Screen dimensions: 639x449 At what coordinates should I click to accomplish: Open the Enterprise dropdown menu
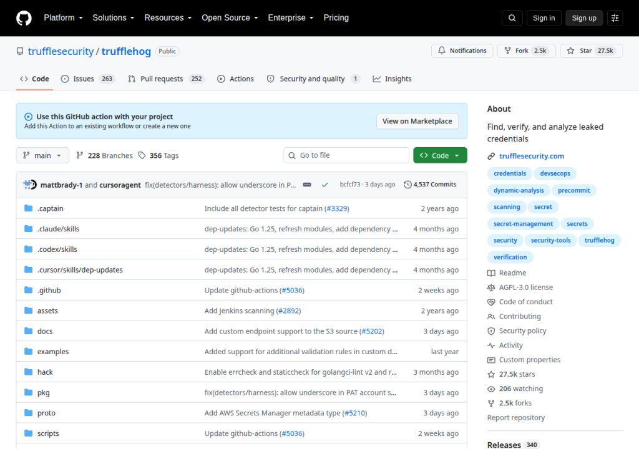point(291,18)
